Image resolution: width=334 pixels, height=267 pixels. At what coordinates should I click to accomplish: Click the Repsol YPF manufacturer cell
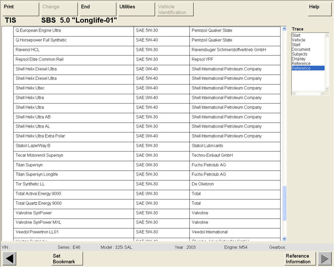point(235,59)
